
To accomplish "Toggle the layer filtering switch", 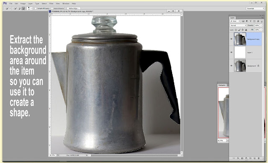I will [x=262, y=21].
